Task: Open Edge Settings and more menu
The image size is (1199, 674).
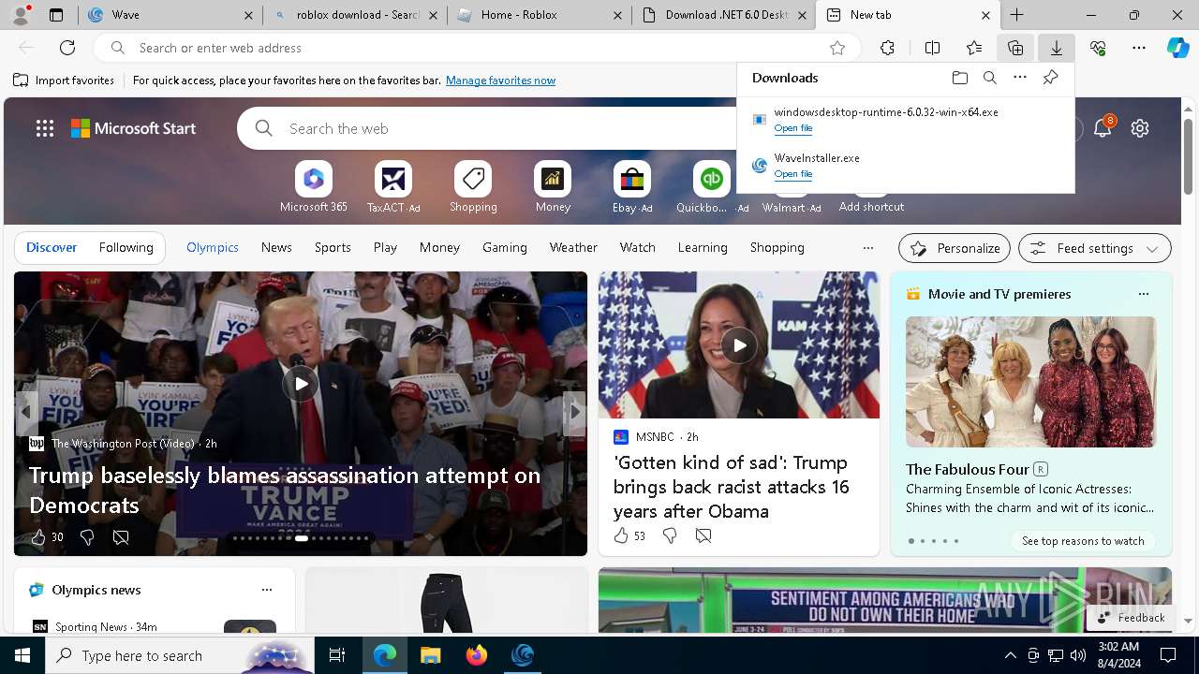Action: (x=1139, y=48)
